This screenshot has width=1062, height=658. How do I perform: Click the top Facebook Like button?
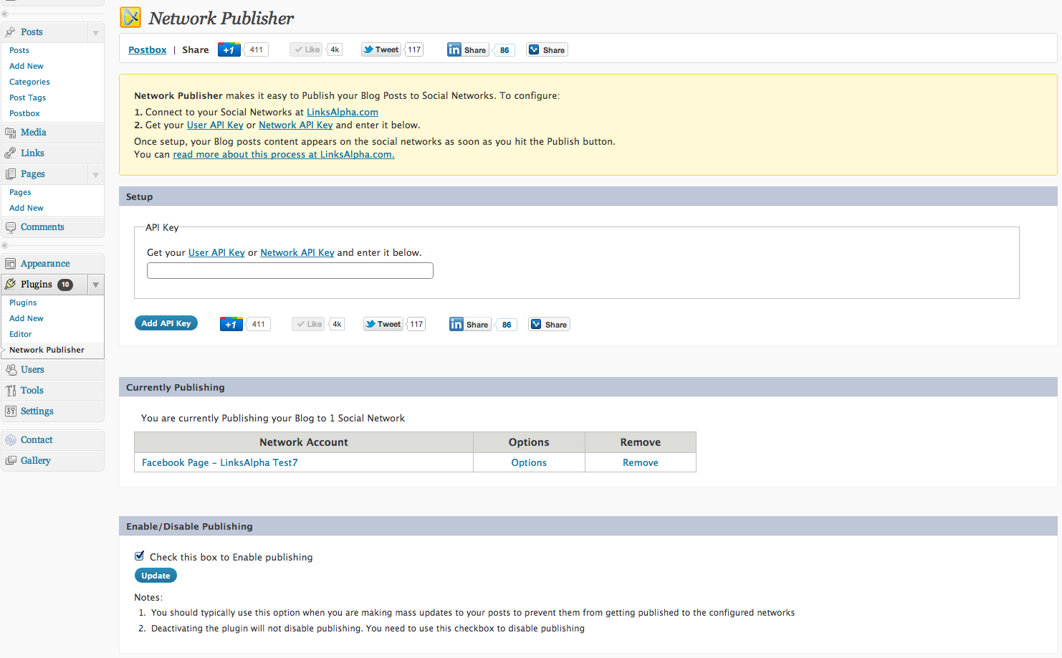[307, 49]
